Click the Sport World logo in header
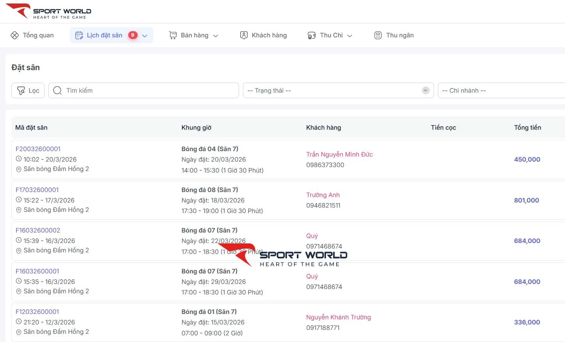 pos(49,11)
